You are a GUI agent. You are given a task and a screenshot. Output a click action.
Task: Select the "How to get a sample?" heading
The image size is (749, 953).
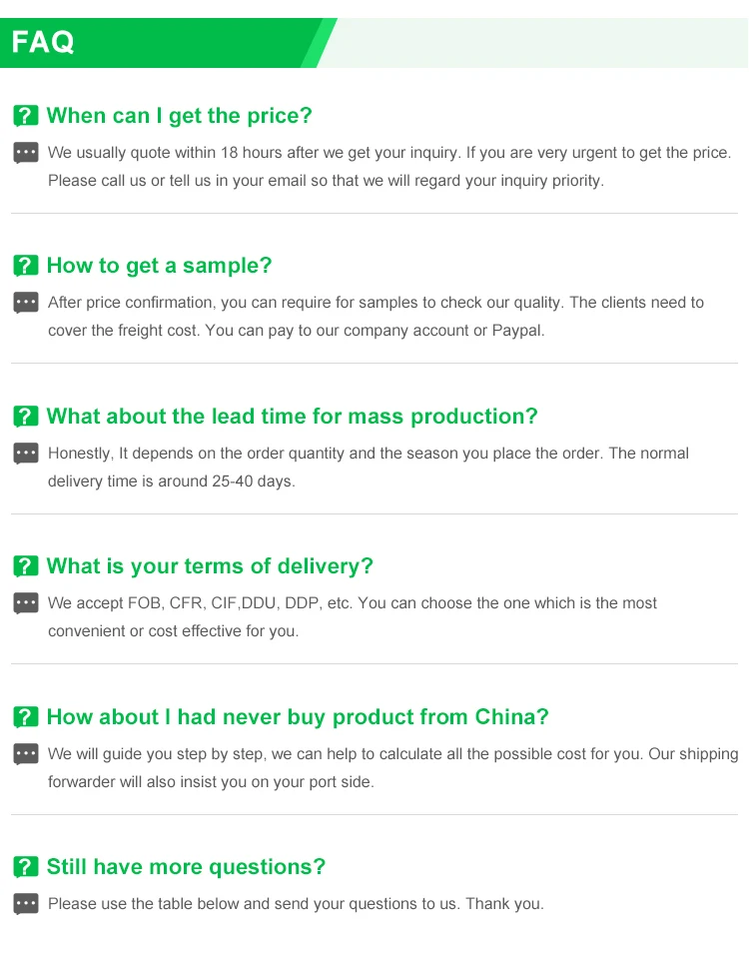point(159,266)
